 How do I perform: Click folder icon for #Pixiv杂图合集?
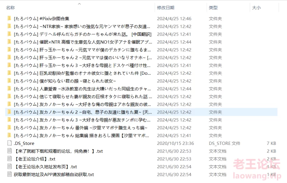point(9,18)
